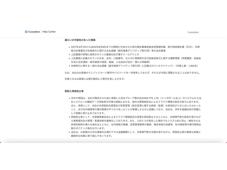The height and width of the screenshot is (170, 227).
Task: Click the Custodiem logo icon in header
Action: (x=26, y=32)
